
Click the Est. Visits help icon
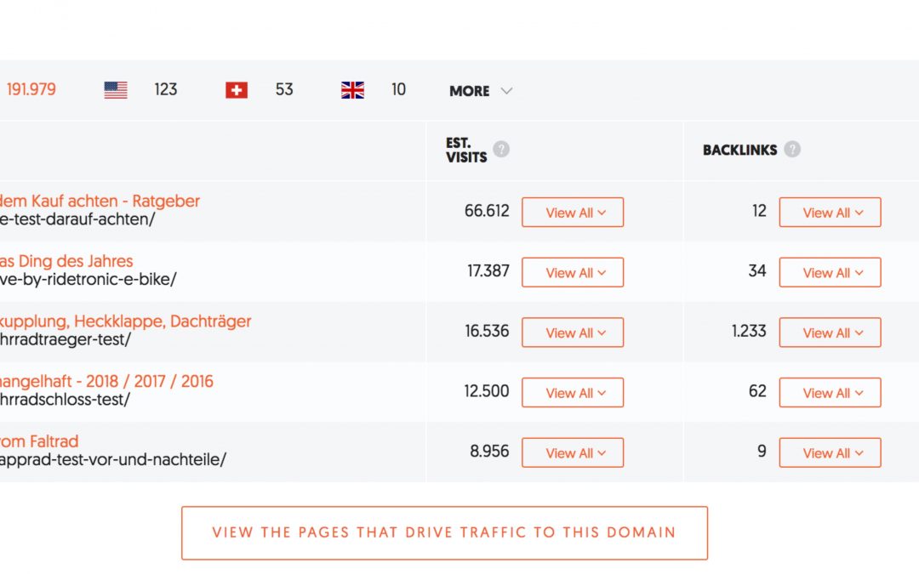[501, 150]
